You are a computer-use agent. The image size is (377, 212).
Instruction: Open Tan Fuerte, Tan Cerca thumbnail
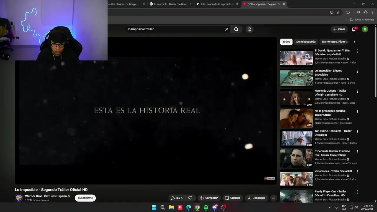(297, 138)
